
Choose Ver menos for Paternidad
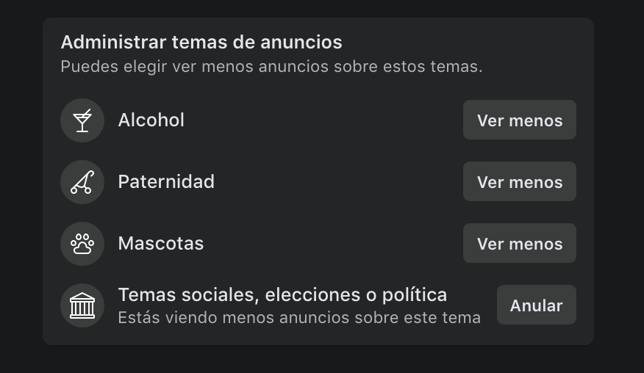pyautogui.click(x=519, y=182)
